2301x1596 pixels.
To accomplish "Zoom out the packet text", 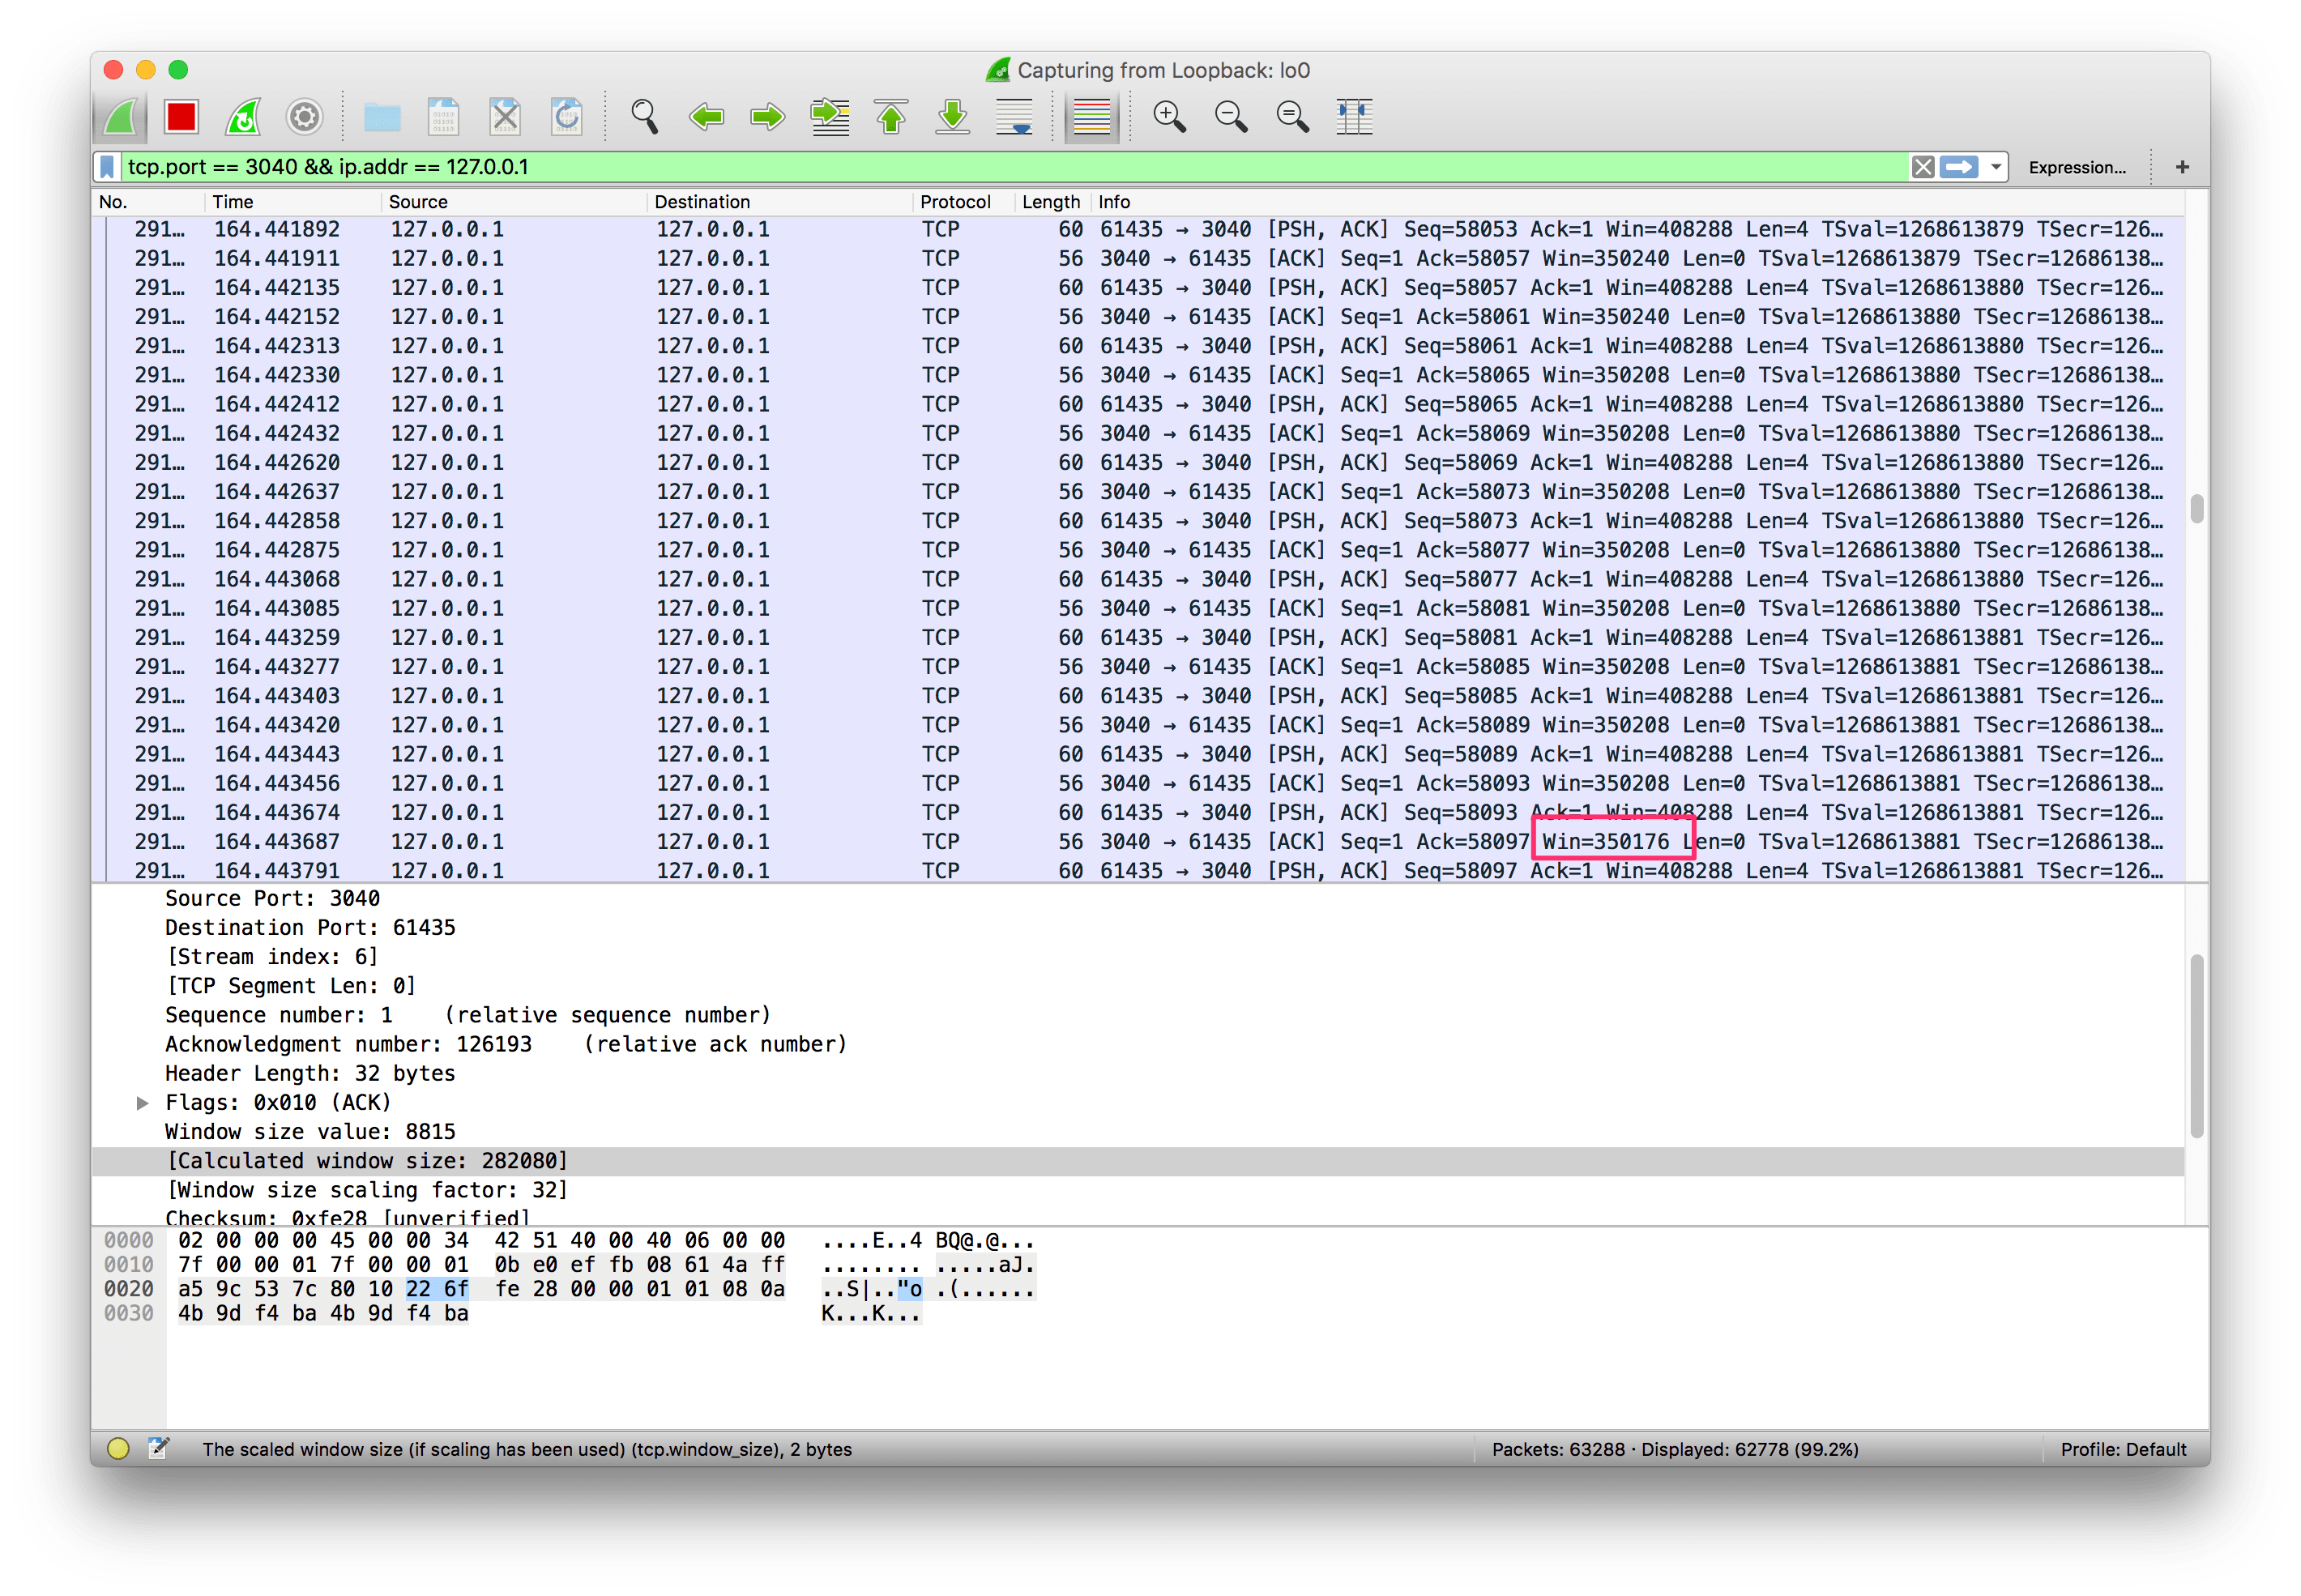I will point(1231,117).
